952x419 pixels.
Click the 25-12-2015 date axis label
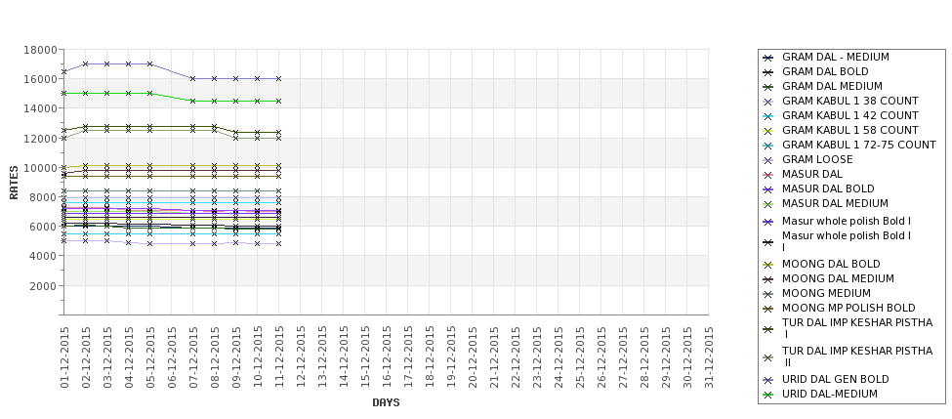(x=580, y=357)
